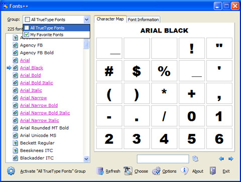
Task: Open the Font Information tab
Action: coord(143,20)
